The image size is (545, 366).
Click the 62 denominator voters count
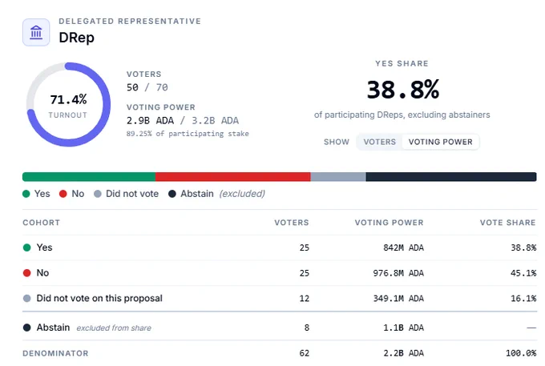point(304,353)
